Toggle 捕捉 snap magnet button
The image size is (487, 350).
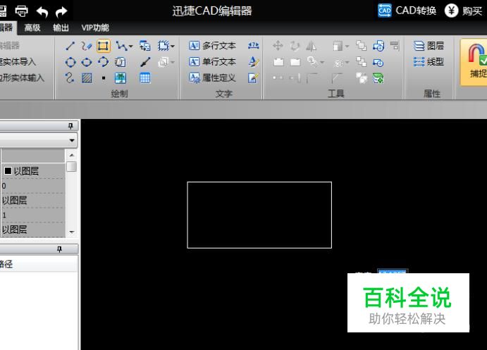[x=474, y=62]
